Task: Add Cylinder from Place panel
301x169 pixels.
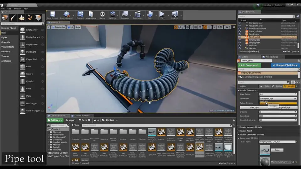Action: tap(32, 81)
